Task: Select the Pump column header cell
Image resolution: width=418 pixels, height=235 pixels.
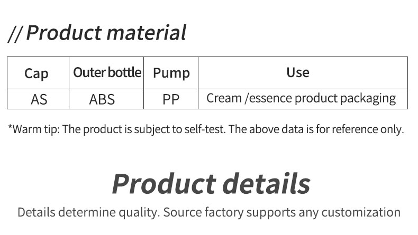Action: point(171,73)
